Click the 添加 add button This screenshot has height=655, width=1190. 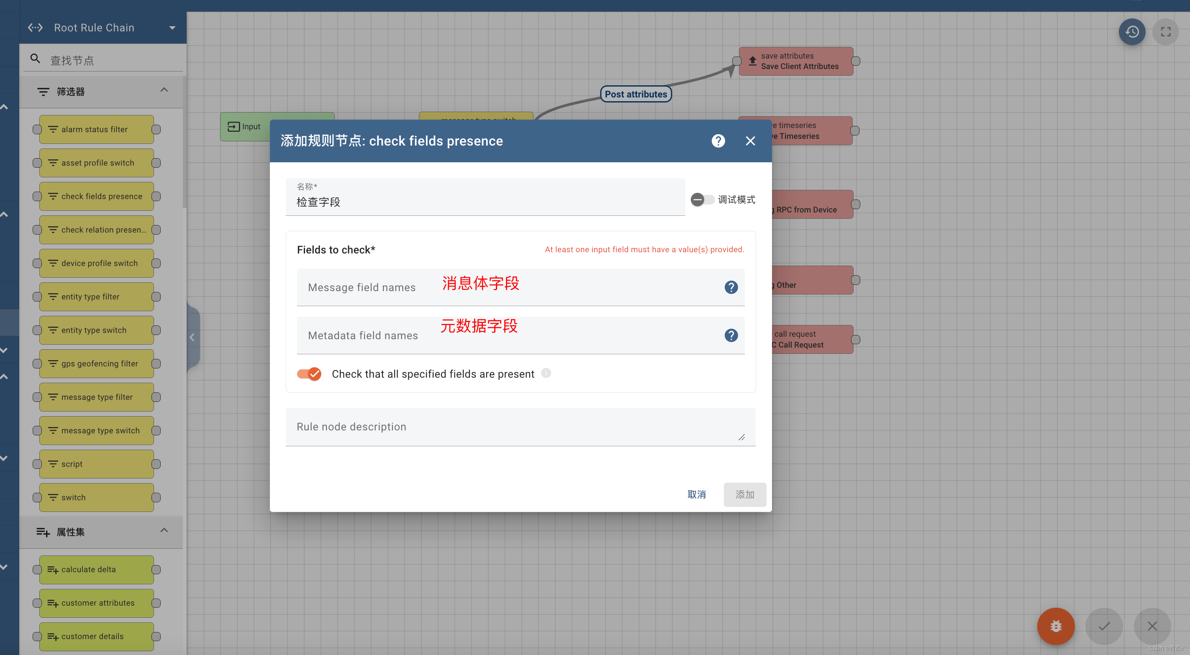point(745,495)
